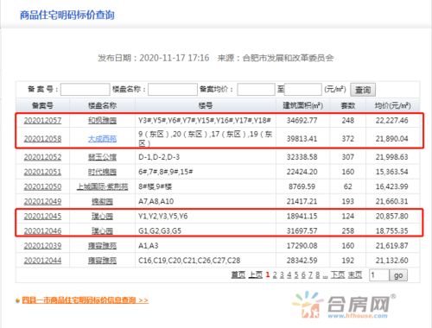This screenshot has width=432, height=328.
Task: Open property link in row 202012045
Action: point(102,216)
